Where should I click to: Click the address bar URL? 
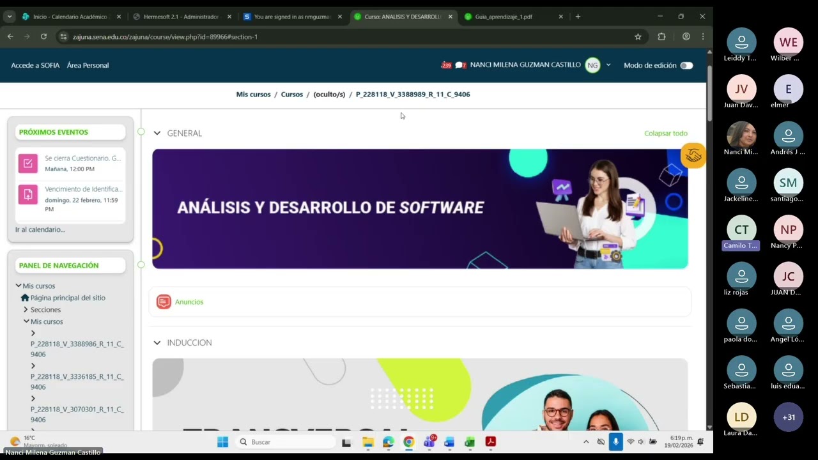coord(165,37)
